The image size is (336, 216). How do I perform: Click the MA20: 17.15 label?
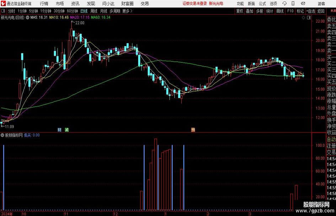tap(80, 17)
